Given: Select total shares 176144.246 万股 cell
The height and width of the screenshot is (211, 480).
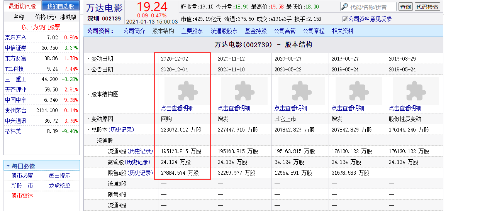Looking at the screenshot, I should pyautogui.click(x=409, y=130).
